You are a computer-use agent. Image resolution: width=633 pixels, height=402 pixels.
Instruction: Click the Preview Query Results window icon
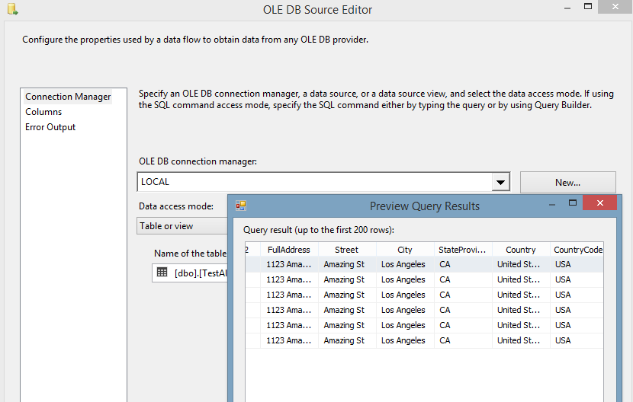[x=241, y=206]
